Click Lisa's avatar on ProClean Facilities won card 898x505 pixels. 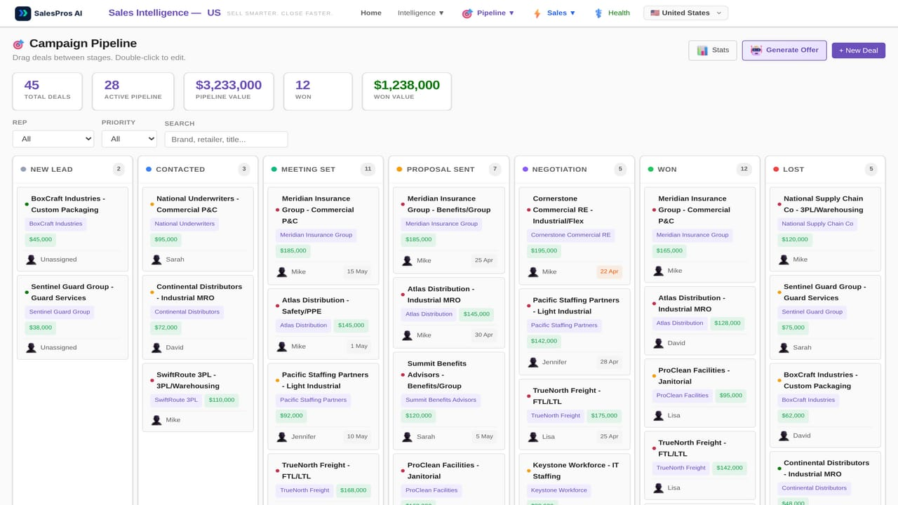point(658,415)
